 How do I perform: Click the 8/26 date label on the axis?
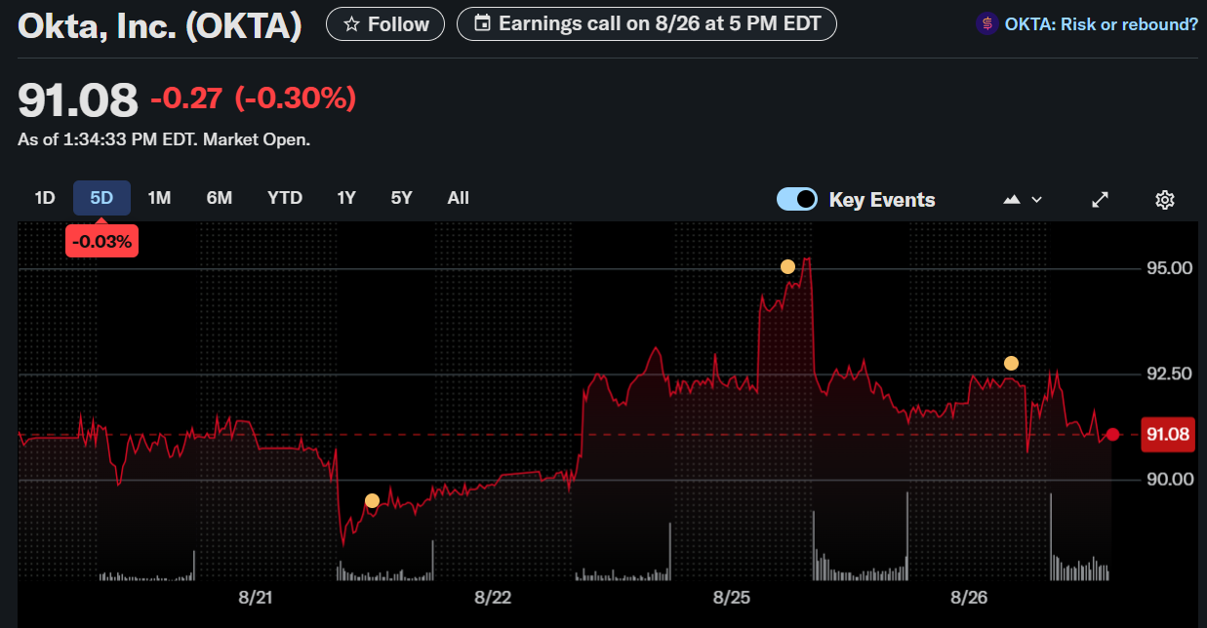[969, 597]
